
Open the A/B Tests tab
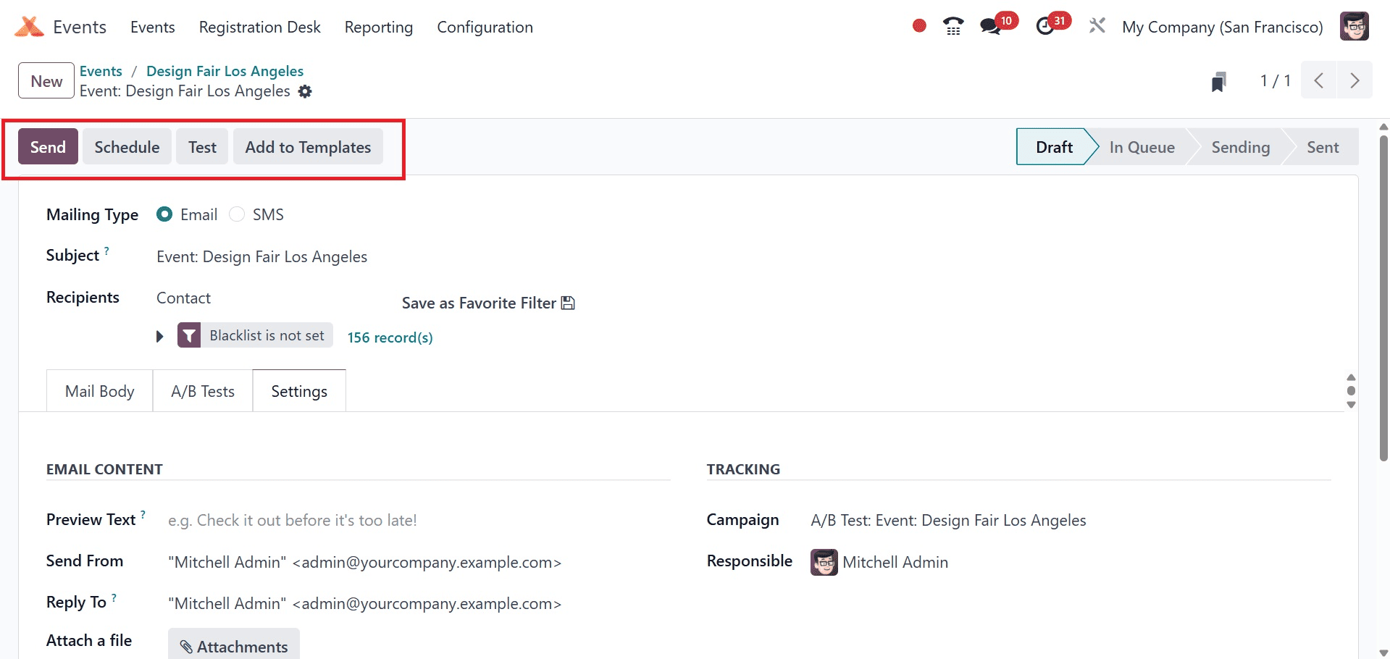[203, 391]
